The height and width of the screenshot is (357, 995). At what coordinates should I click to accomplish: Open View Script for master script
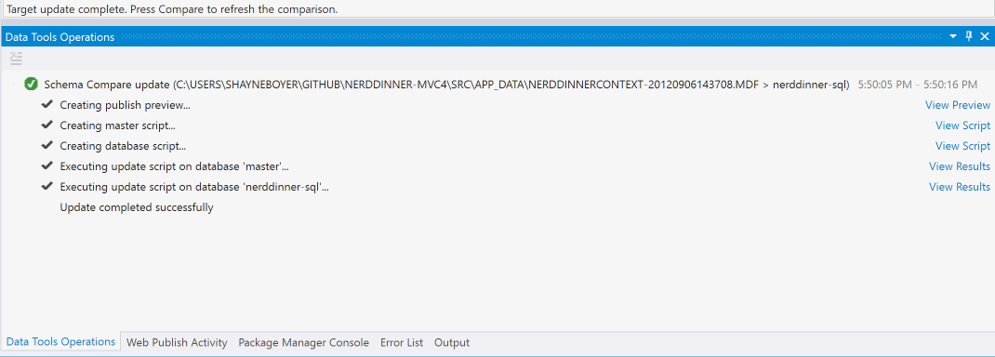coord(962,126)
